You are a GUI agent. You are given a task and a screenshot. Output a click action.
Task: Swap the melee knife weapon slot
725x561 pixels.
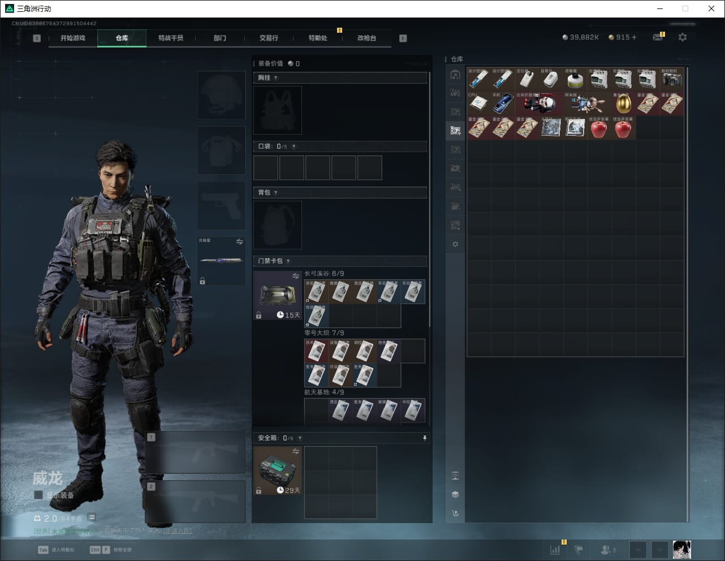click(239, 242)
